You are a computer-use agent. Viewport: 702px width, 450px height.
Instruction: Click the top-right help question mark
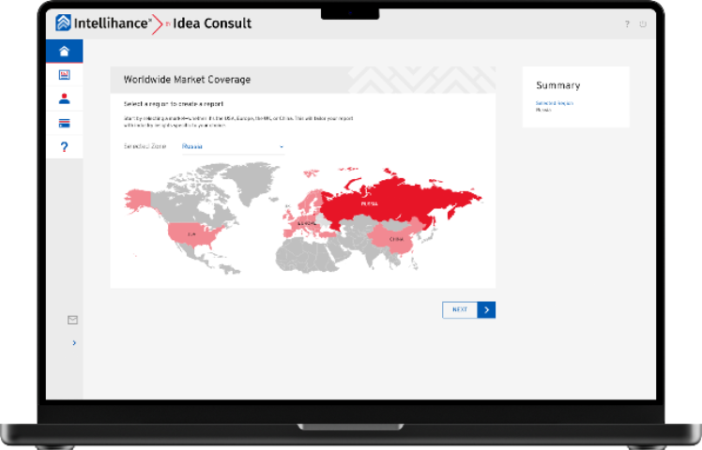pyautogui.click(x=627, y=24)
